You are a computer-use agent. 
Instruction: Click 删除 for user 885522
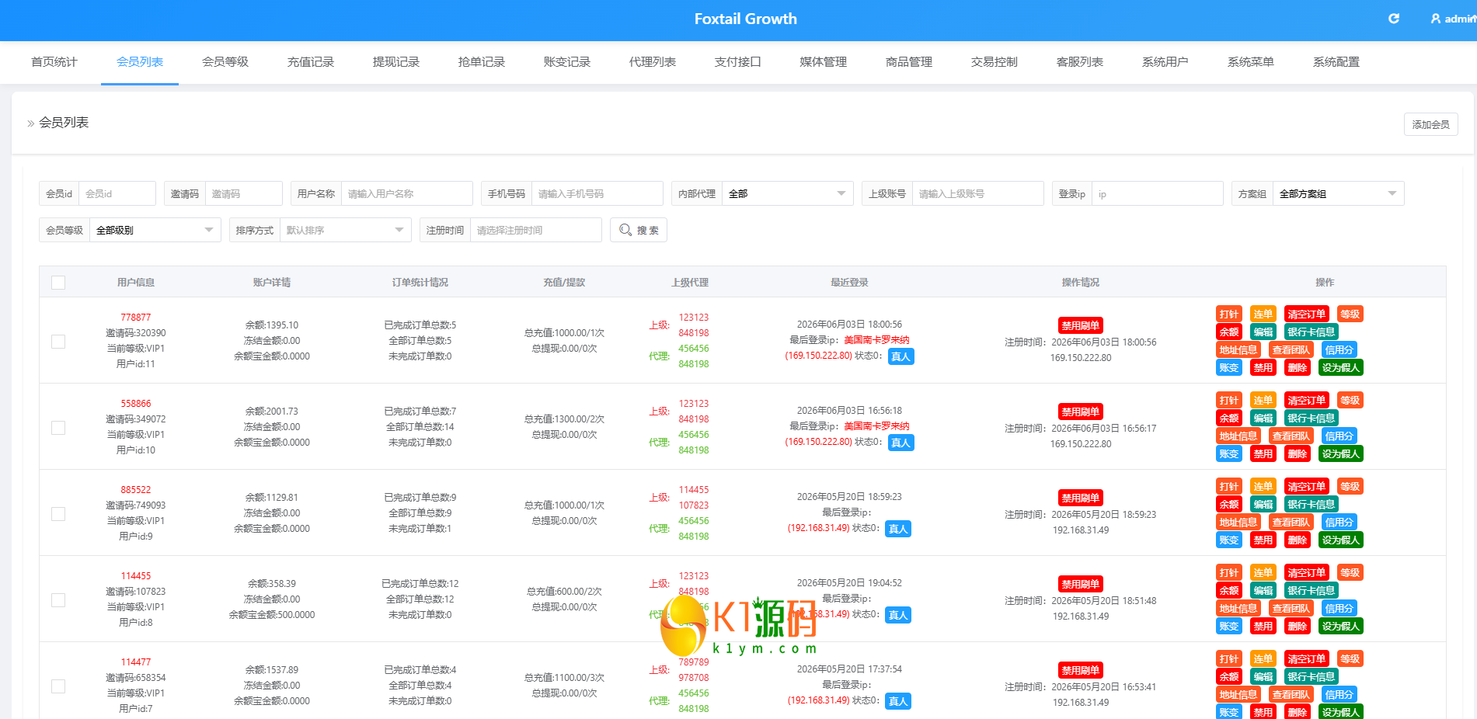coord(1298,540)
